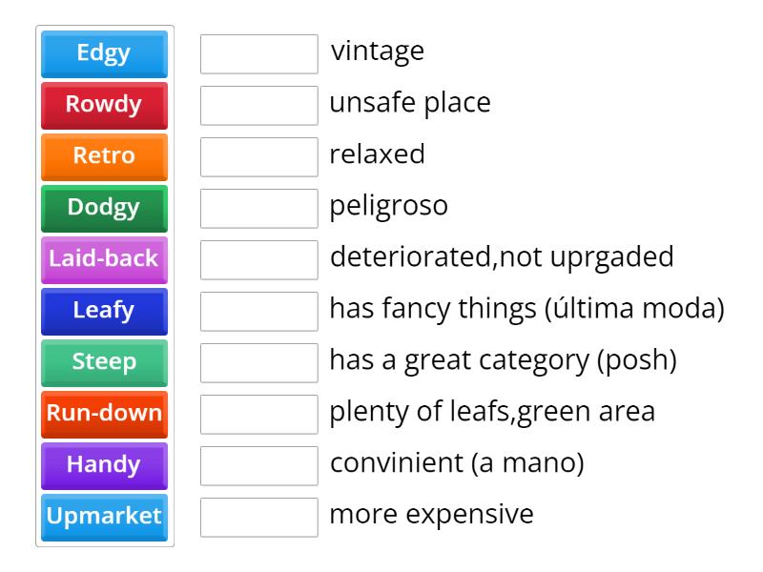Pick the orange Retro tile
The height and width of the screenshot is (572, 763).
click(x=104, y=156)
